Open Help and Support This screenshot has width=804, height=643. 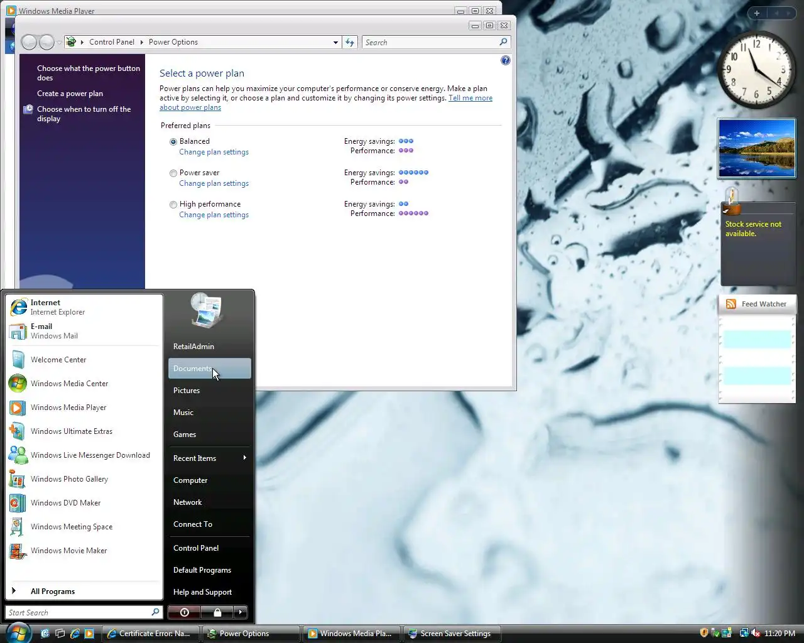click(x=209, y=592)
